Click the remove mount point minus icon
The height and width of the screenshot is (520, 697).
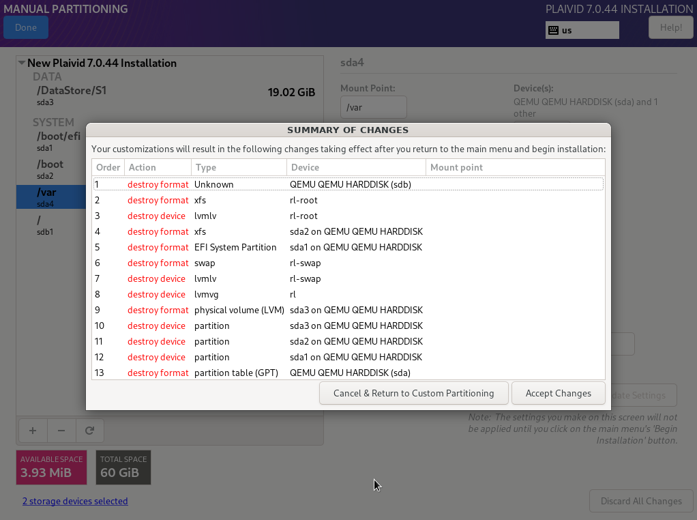[x=61, y=431]
